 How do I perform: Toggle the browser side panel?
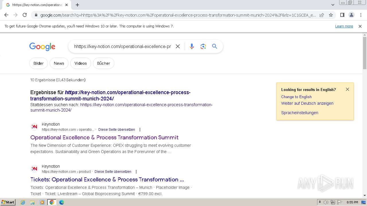[342, 15]
